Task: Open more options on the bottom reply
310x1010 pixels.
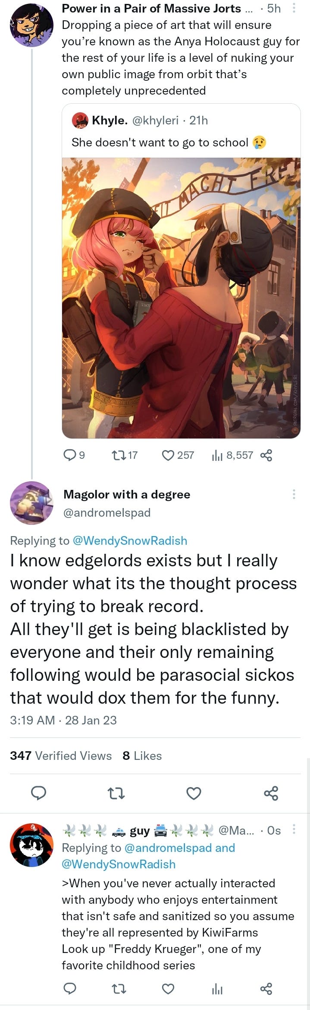Action: [294, 829]
